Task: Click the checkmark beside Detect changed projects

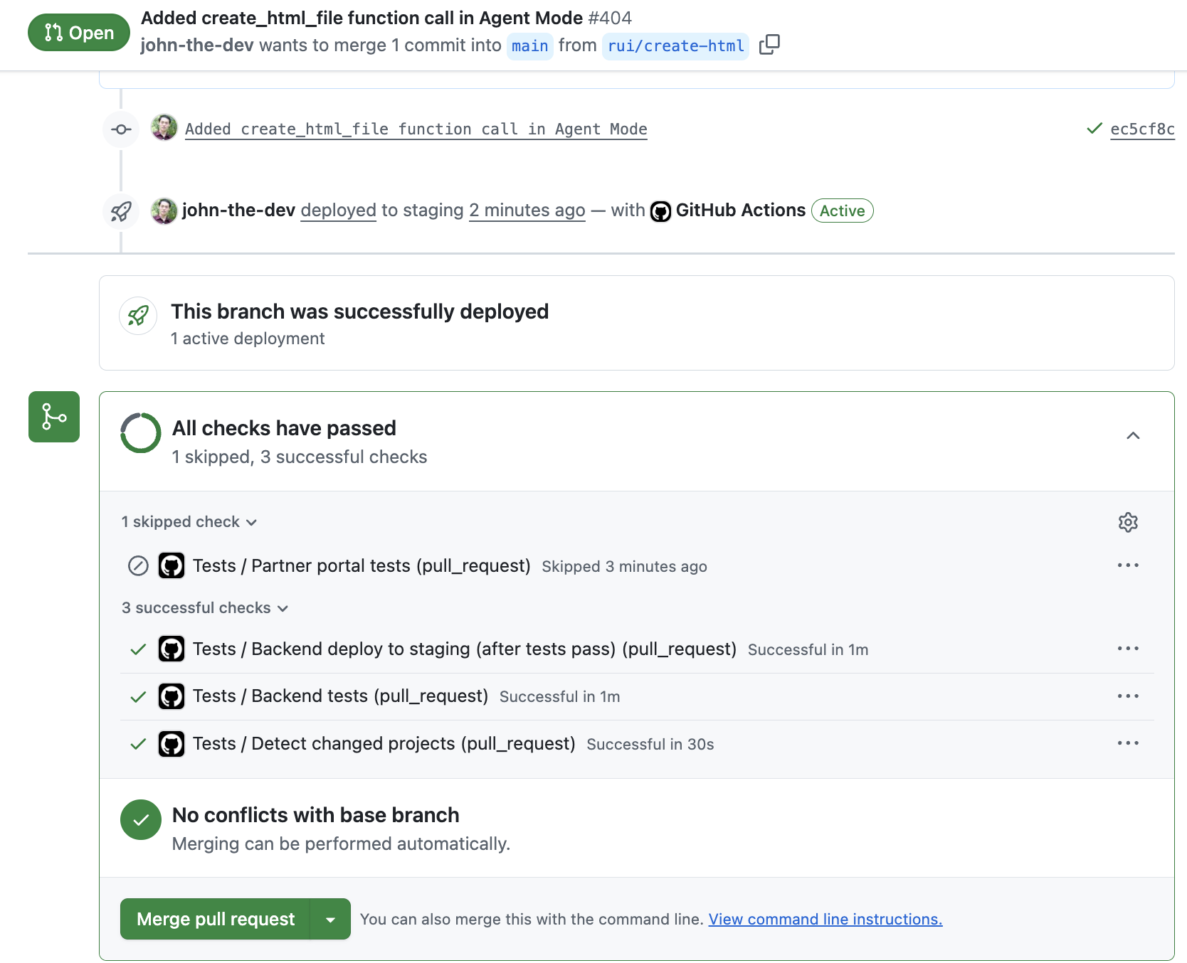Action: tap(137, 743)
